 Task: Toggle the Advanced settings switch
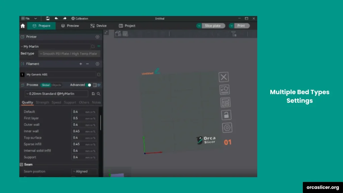pyautogui.click(x=88, y=85)
